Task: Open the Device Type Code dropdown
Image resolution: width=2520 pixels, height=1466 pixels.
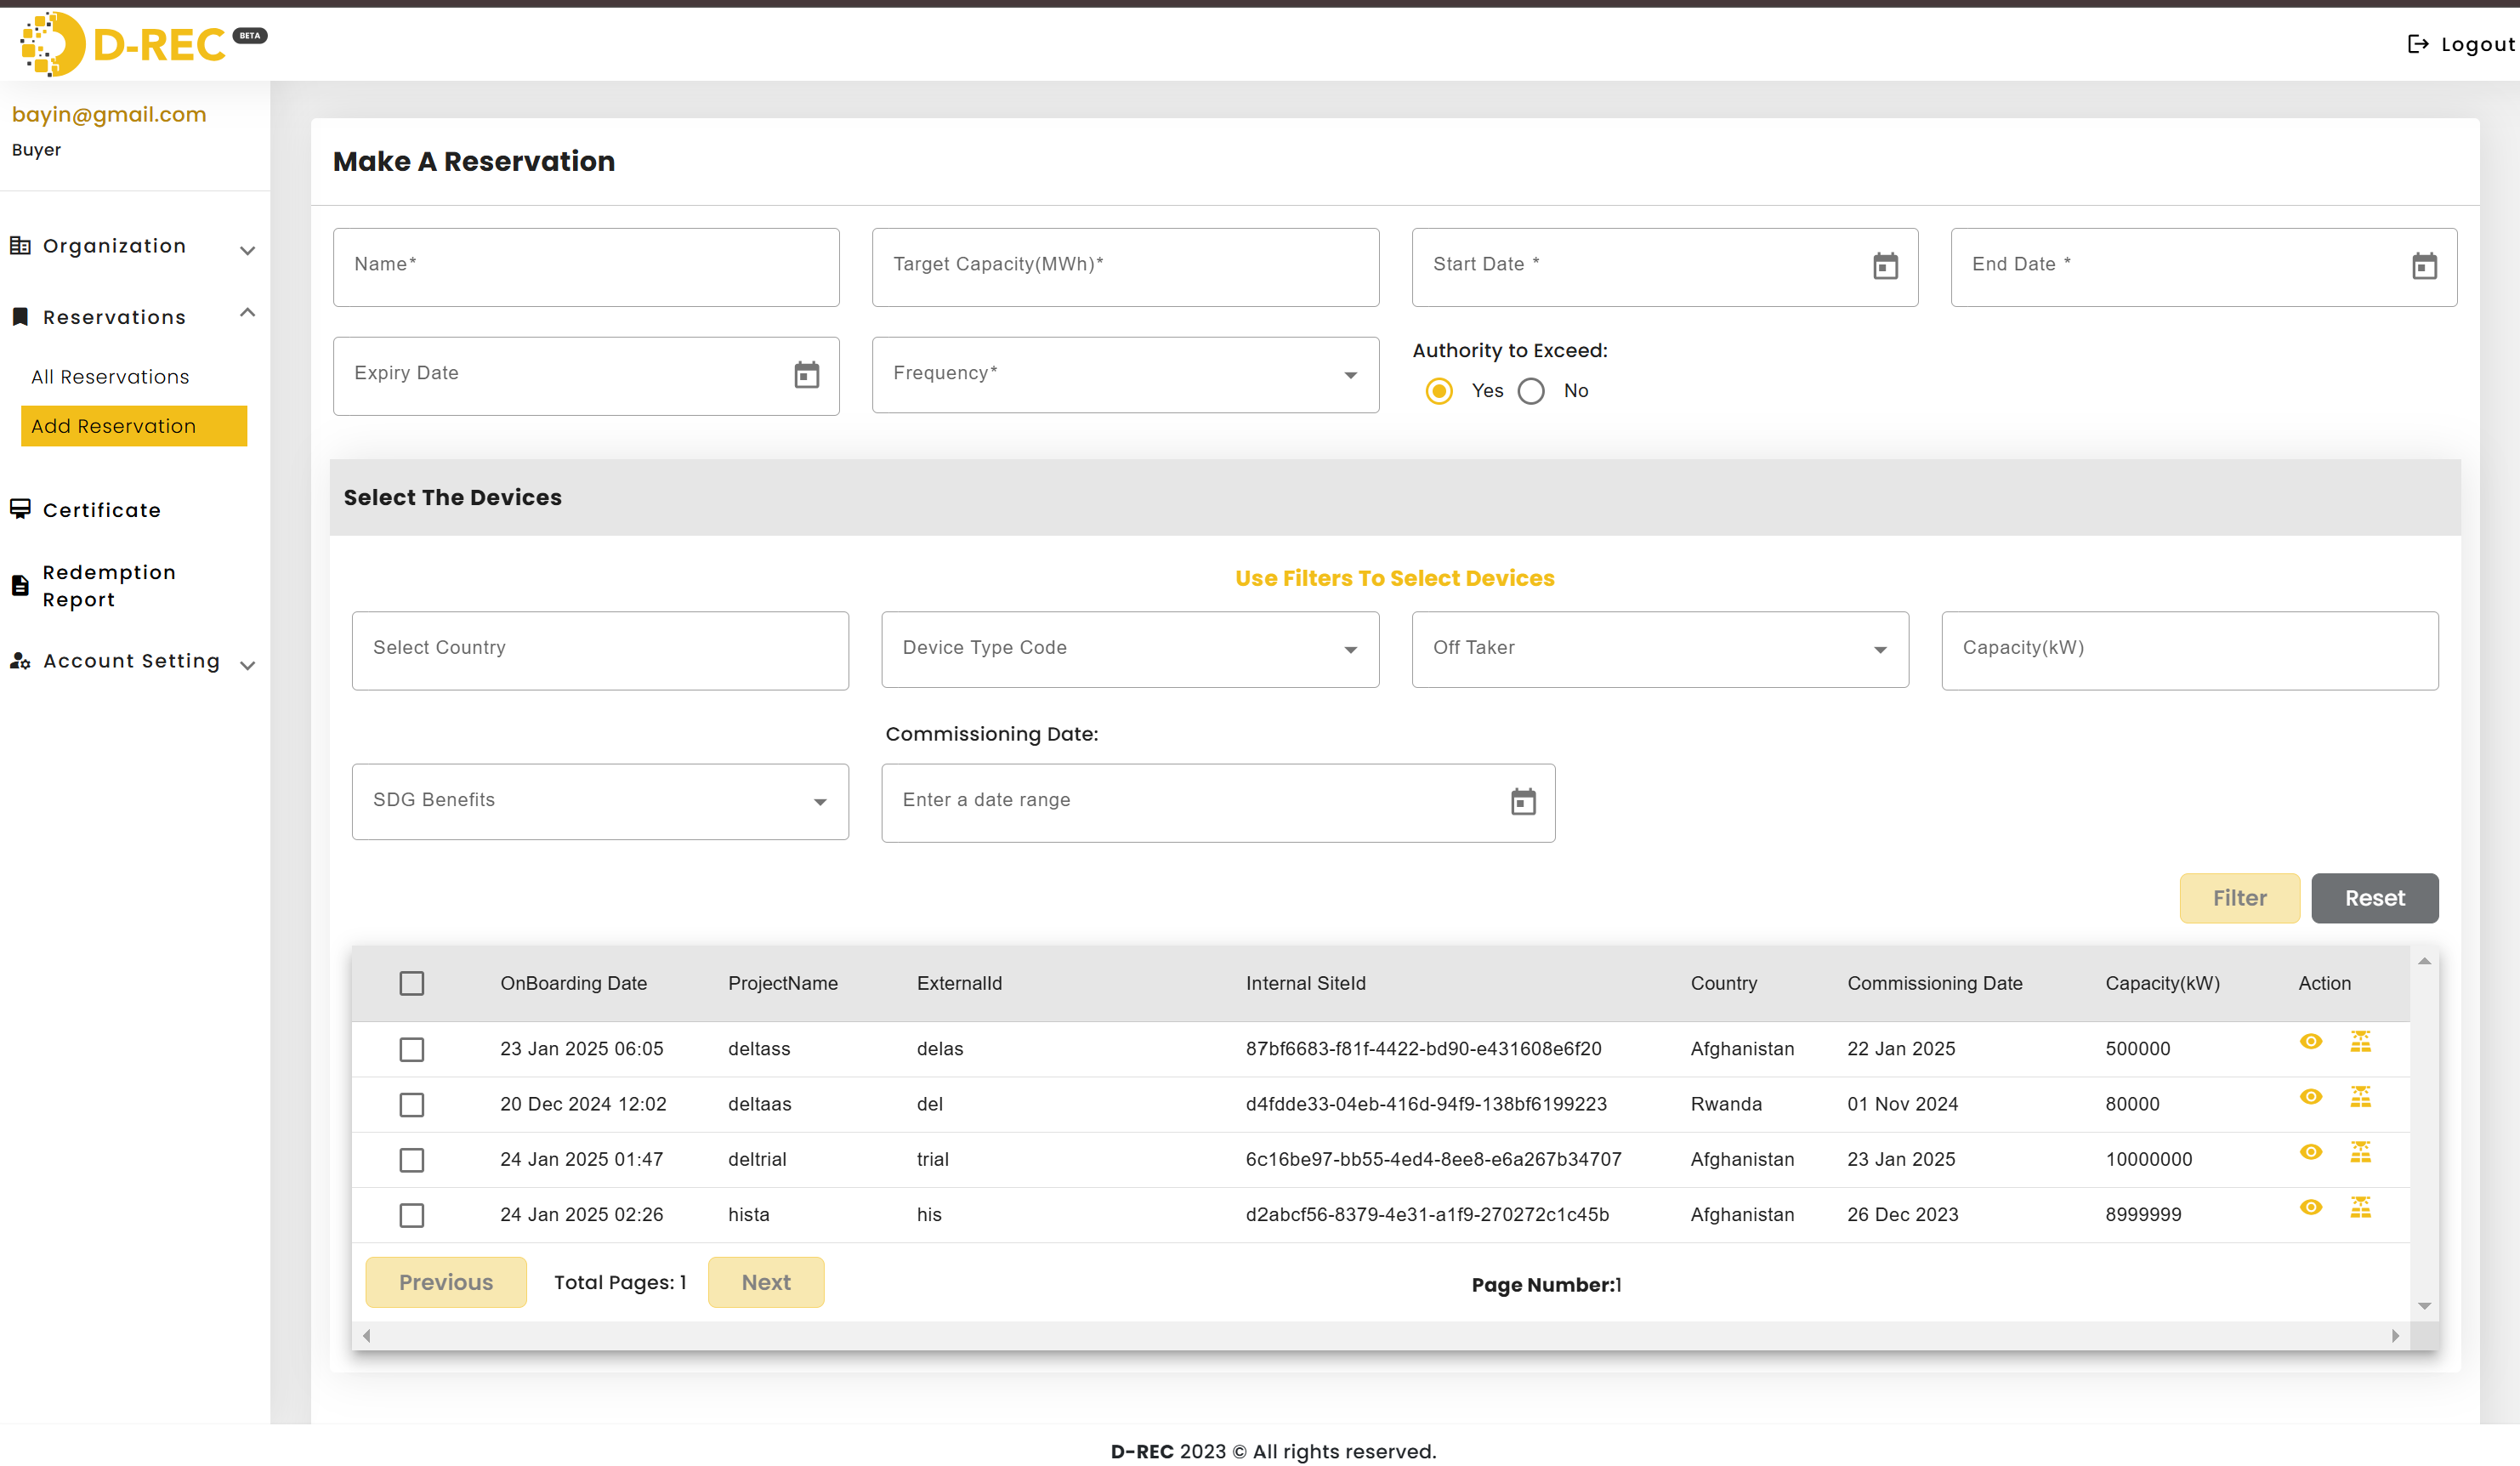Action: click(1130, 650)
